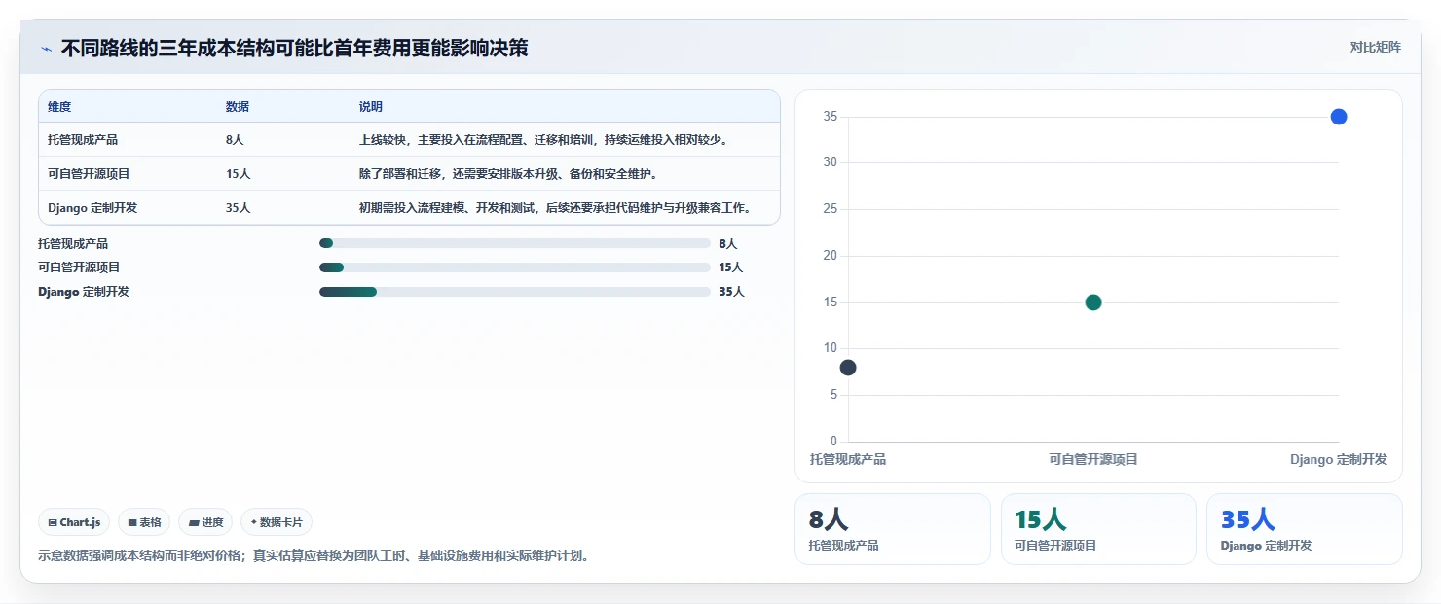Click the 说明 column header
The height and width of the screenshot is (604, 1441).
[371, 107]
